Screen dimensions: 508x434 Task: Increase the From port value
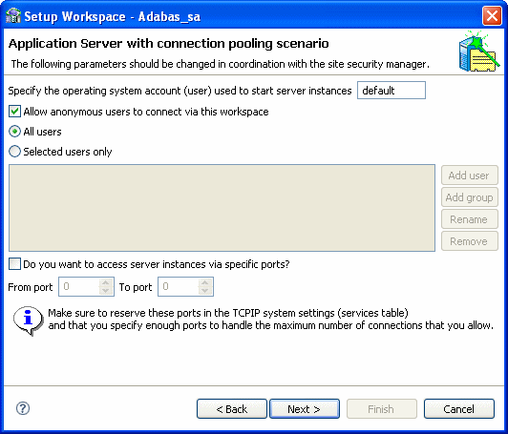pos(106,282)
